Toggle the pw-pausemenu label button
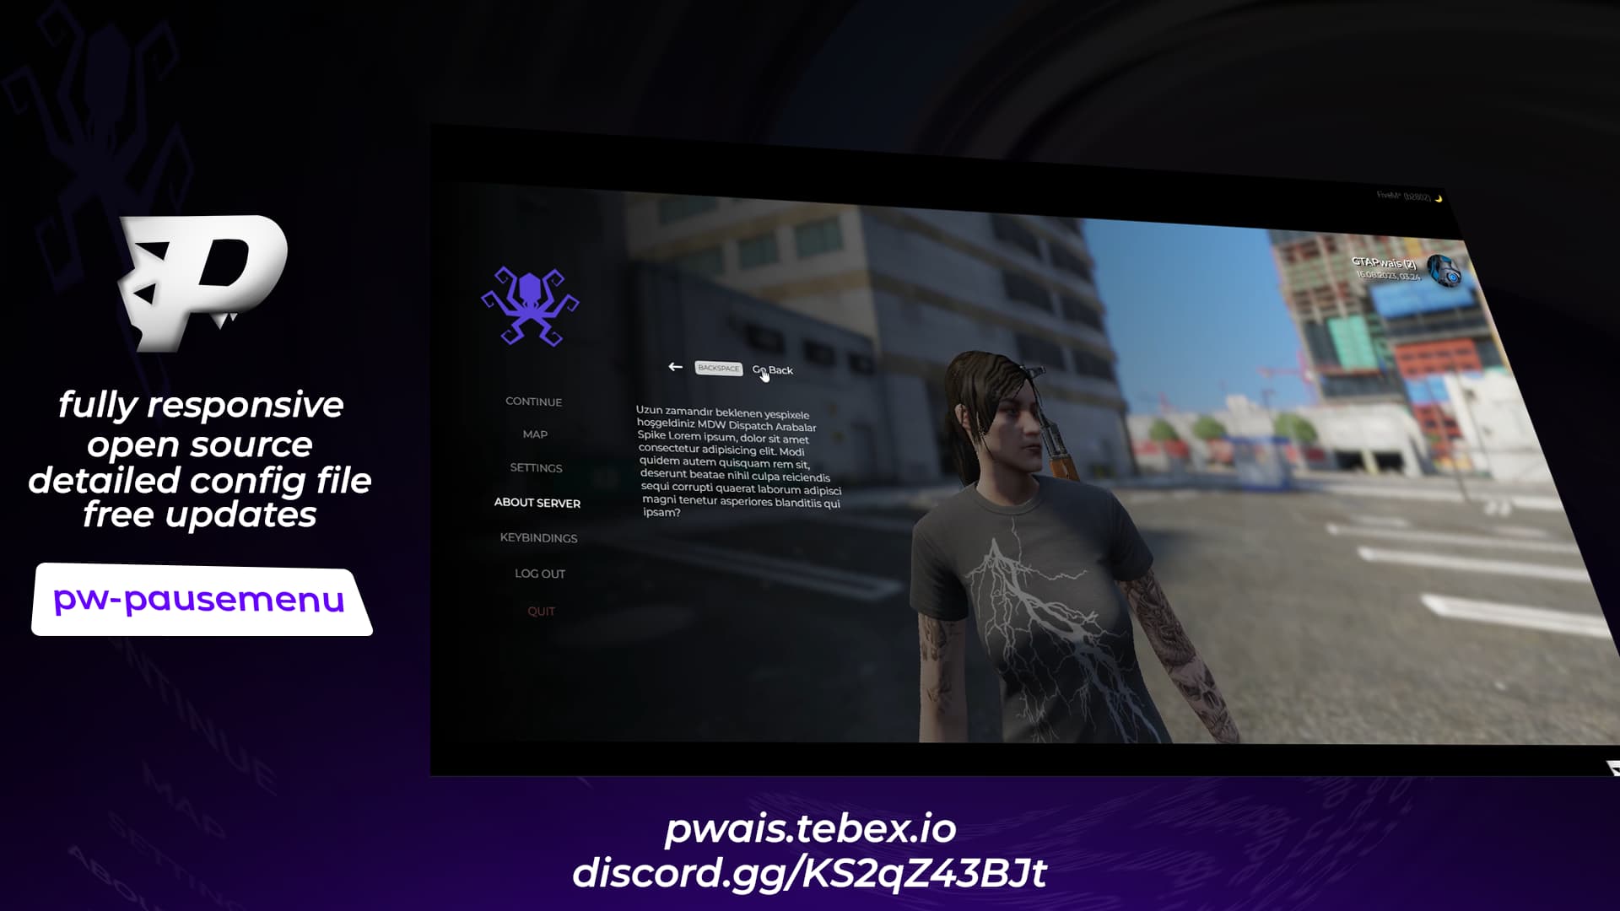Image resolution: width=1620 pixels, height=911 pixels. [x=199, y=598]
